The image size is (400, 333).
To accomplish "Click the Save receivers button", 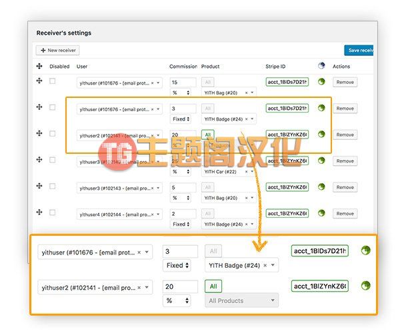I will 359,50.
